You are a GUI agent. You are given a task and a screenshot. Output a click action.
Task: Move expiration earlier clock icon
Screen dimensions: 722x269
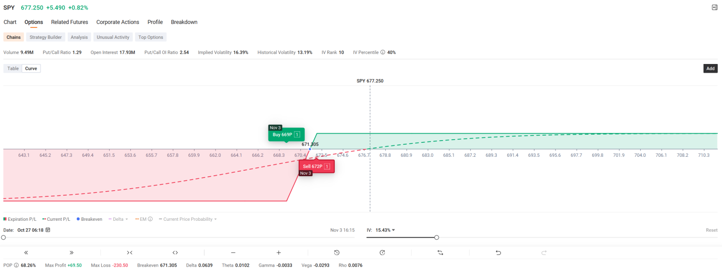[x=337, y=253]
